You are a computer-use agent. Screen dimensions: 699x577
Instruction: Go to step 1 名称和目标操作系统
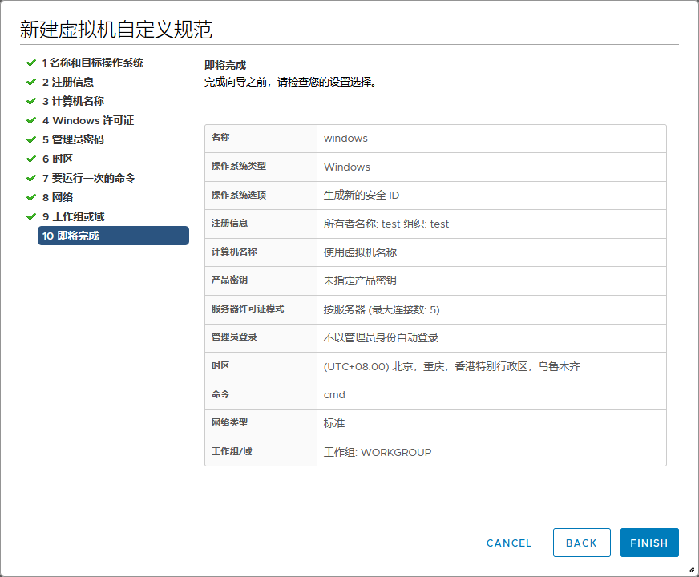(92, 63)
